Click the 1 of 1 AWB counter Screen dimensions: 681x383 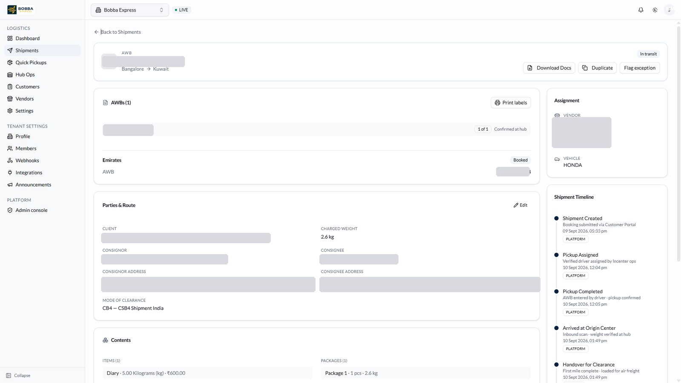point(483,129)
